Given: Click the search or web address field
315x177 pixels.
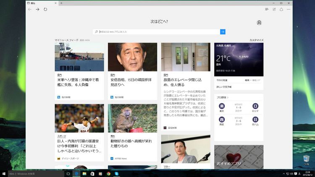Looking at the screenshot, I should [157, 32].
